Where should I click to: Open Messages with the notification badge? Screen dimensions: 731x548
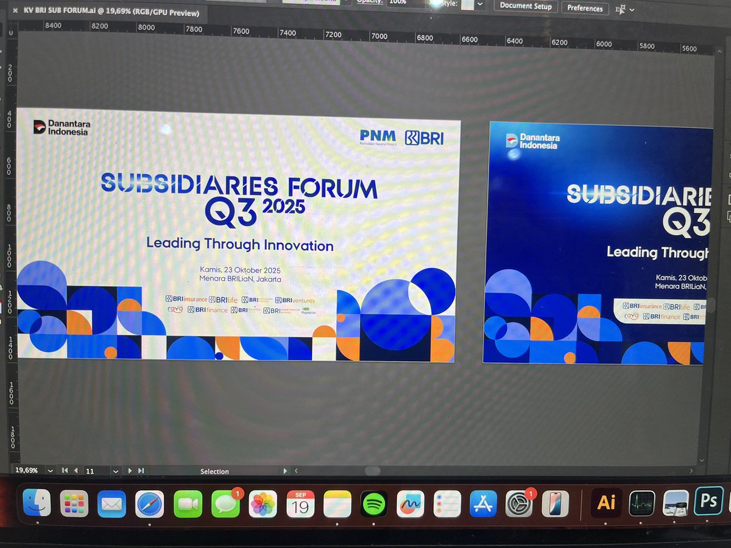[225, 504]
